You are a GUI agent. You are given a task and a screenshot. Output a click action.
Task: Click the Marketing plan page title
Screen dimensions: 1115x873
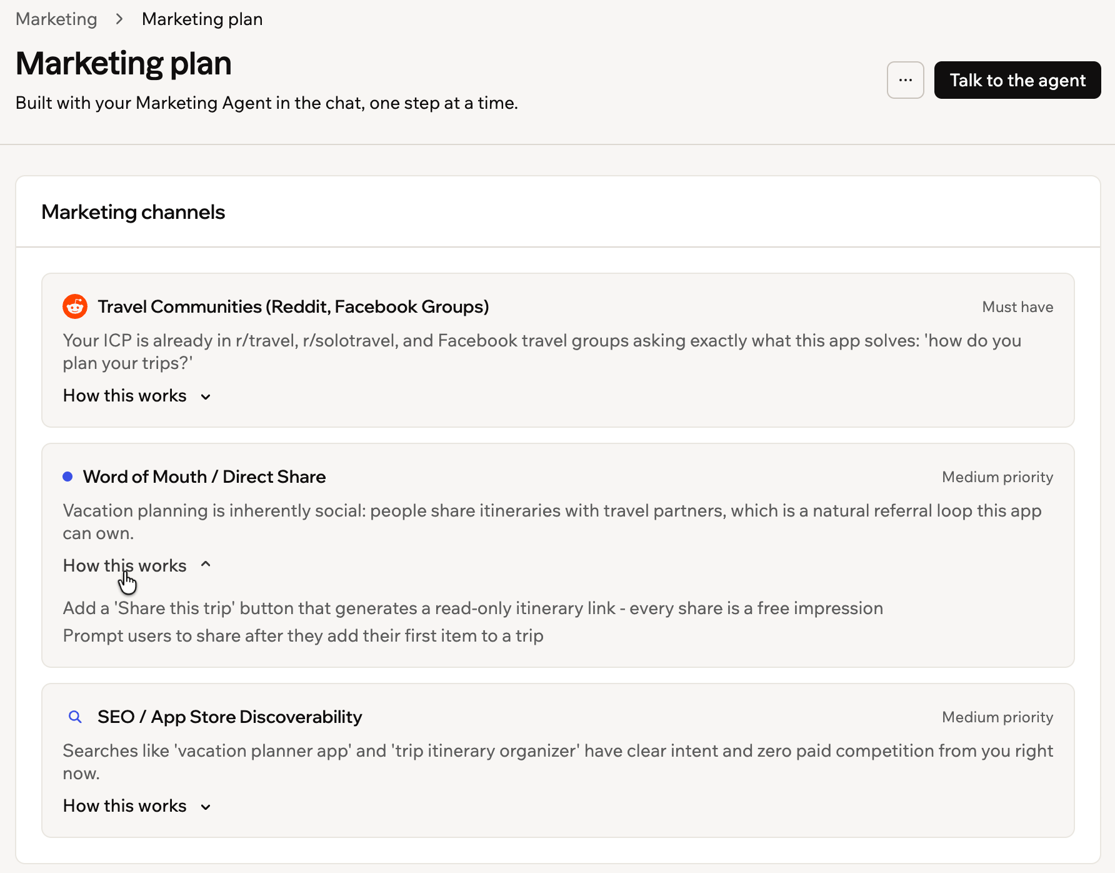124,64
